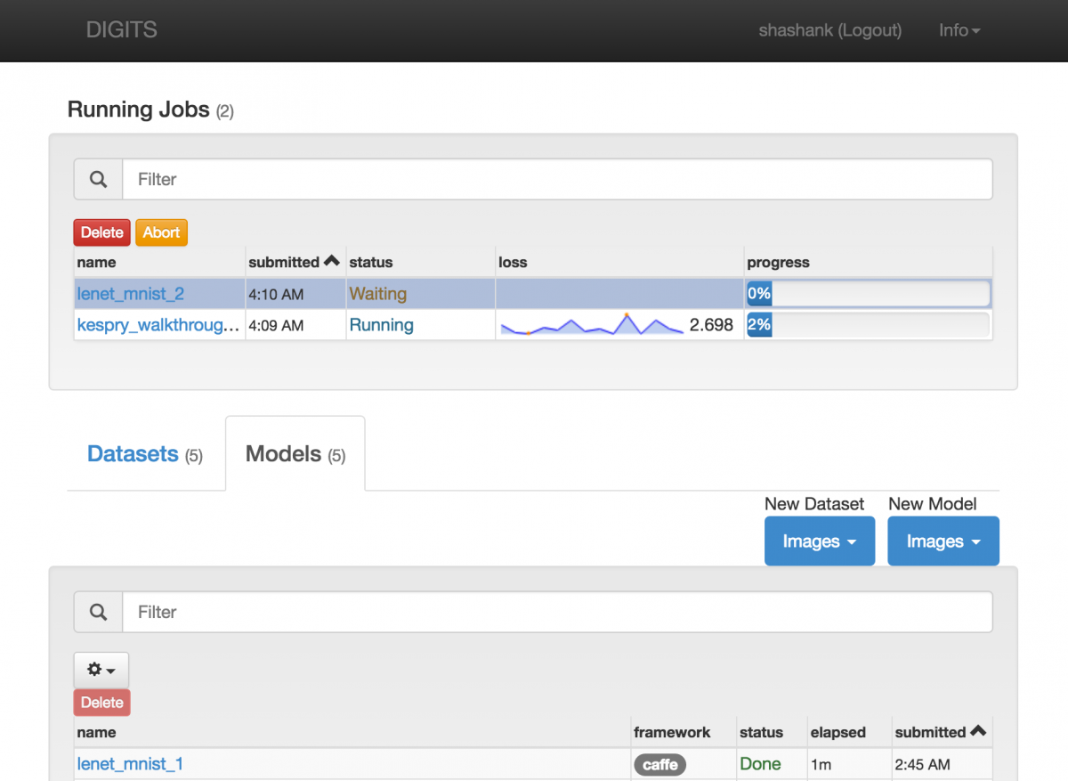Open the gear settings dropdown
This screenshot has height=781, width=1068.
(101, 670)
